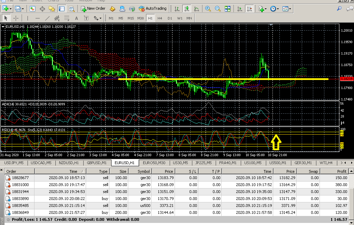The image size is (354, 225).
Task: Open the GER30,M1 chart tab
Action: (x=303, y=163)
